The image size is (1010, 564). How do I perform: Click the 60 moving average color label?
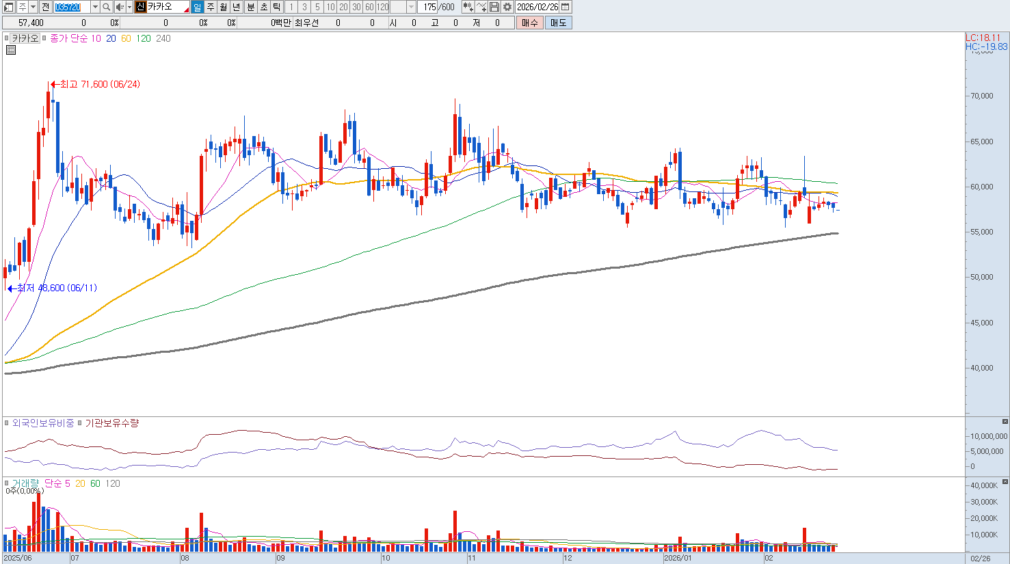click(x=126, y=38)
